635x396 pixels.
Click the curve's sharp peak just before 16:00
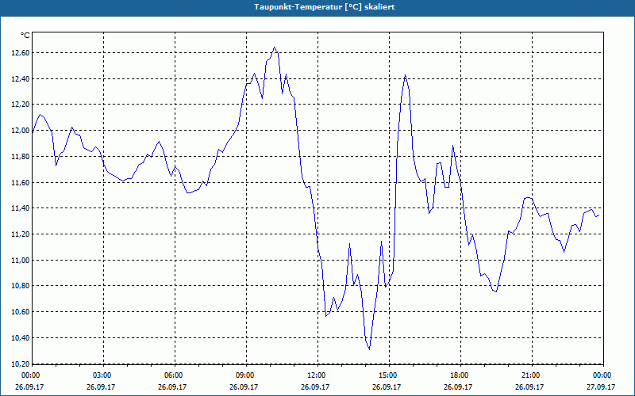pos(405,75)
